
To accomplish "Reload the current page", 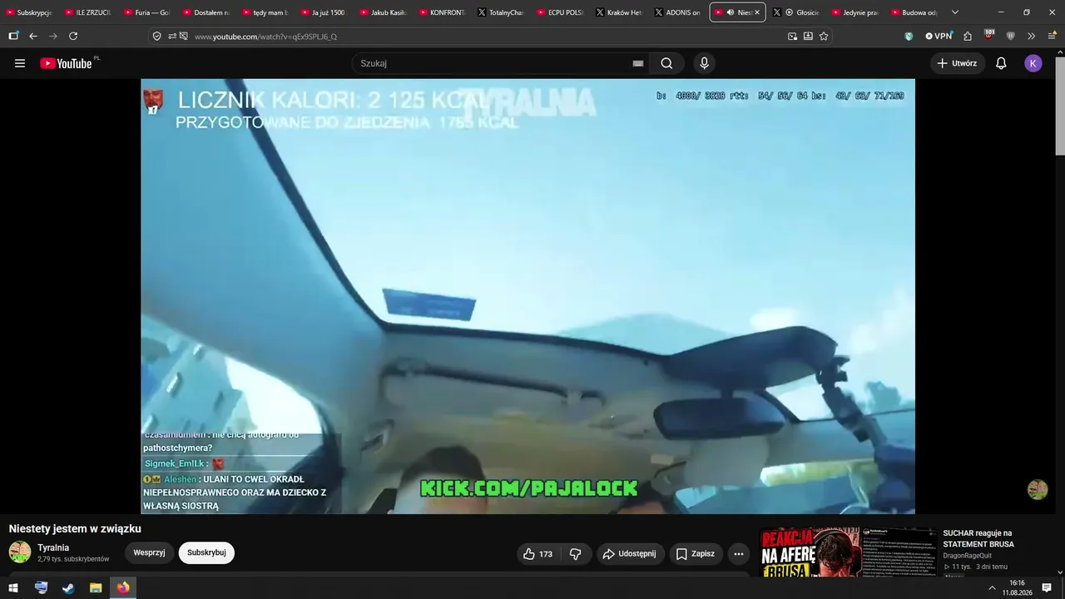I will [x=73, y=36].
